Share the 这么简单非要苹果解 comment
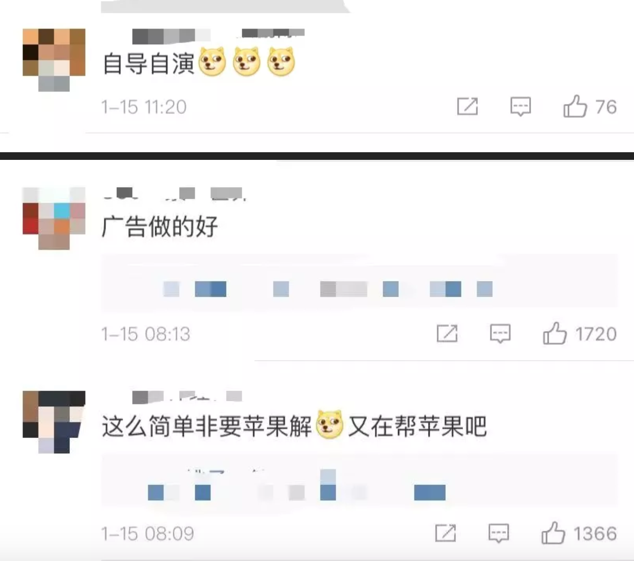Screen dimensions: 634x561 tap(445, 533)
